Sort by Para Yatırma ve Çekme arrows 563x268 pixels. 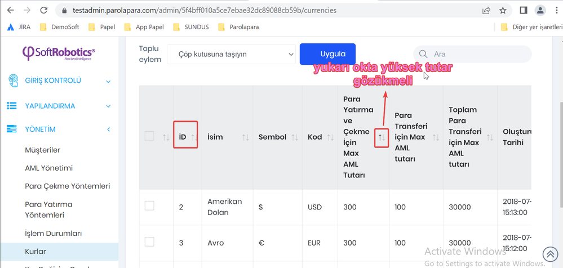(x=382, y=137)
